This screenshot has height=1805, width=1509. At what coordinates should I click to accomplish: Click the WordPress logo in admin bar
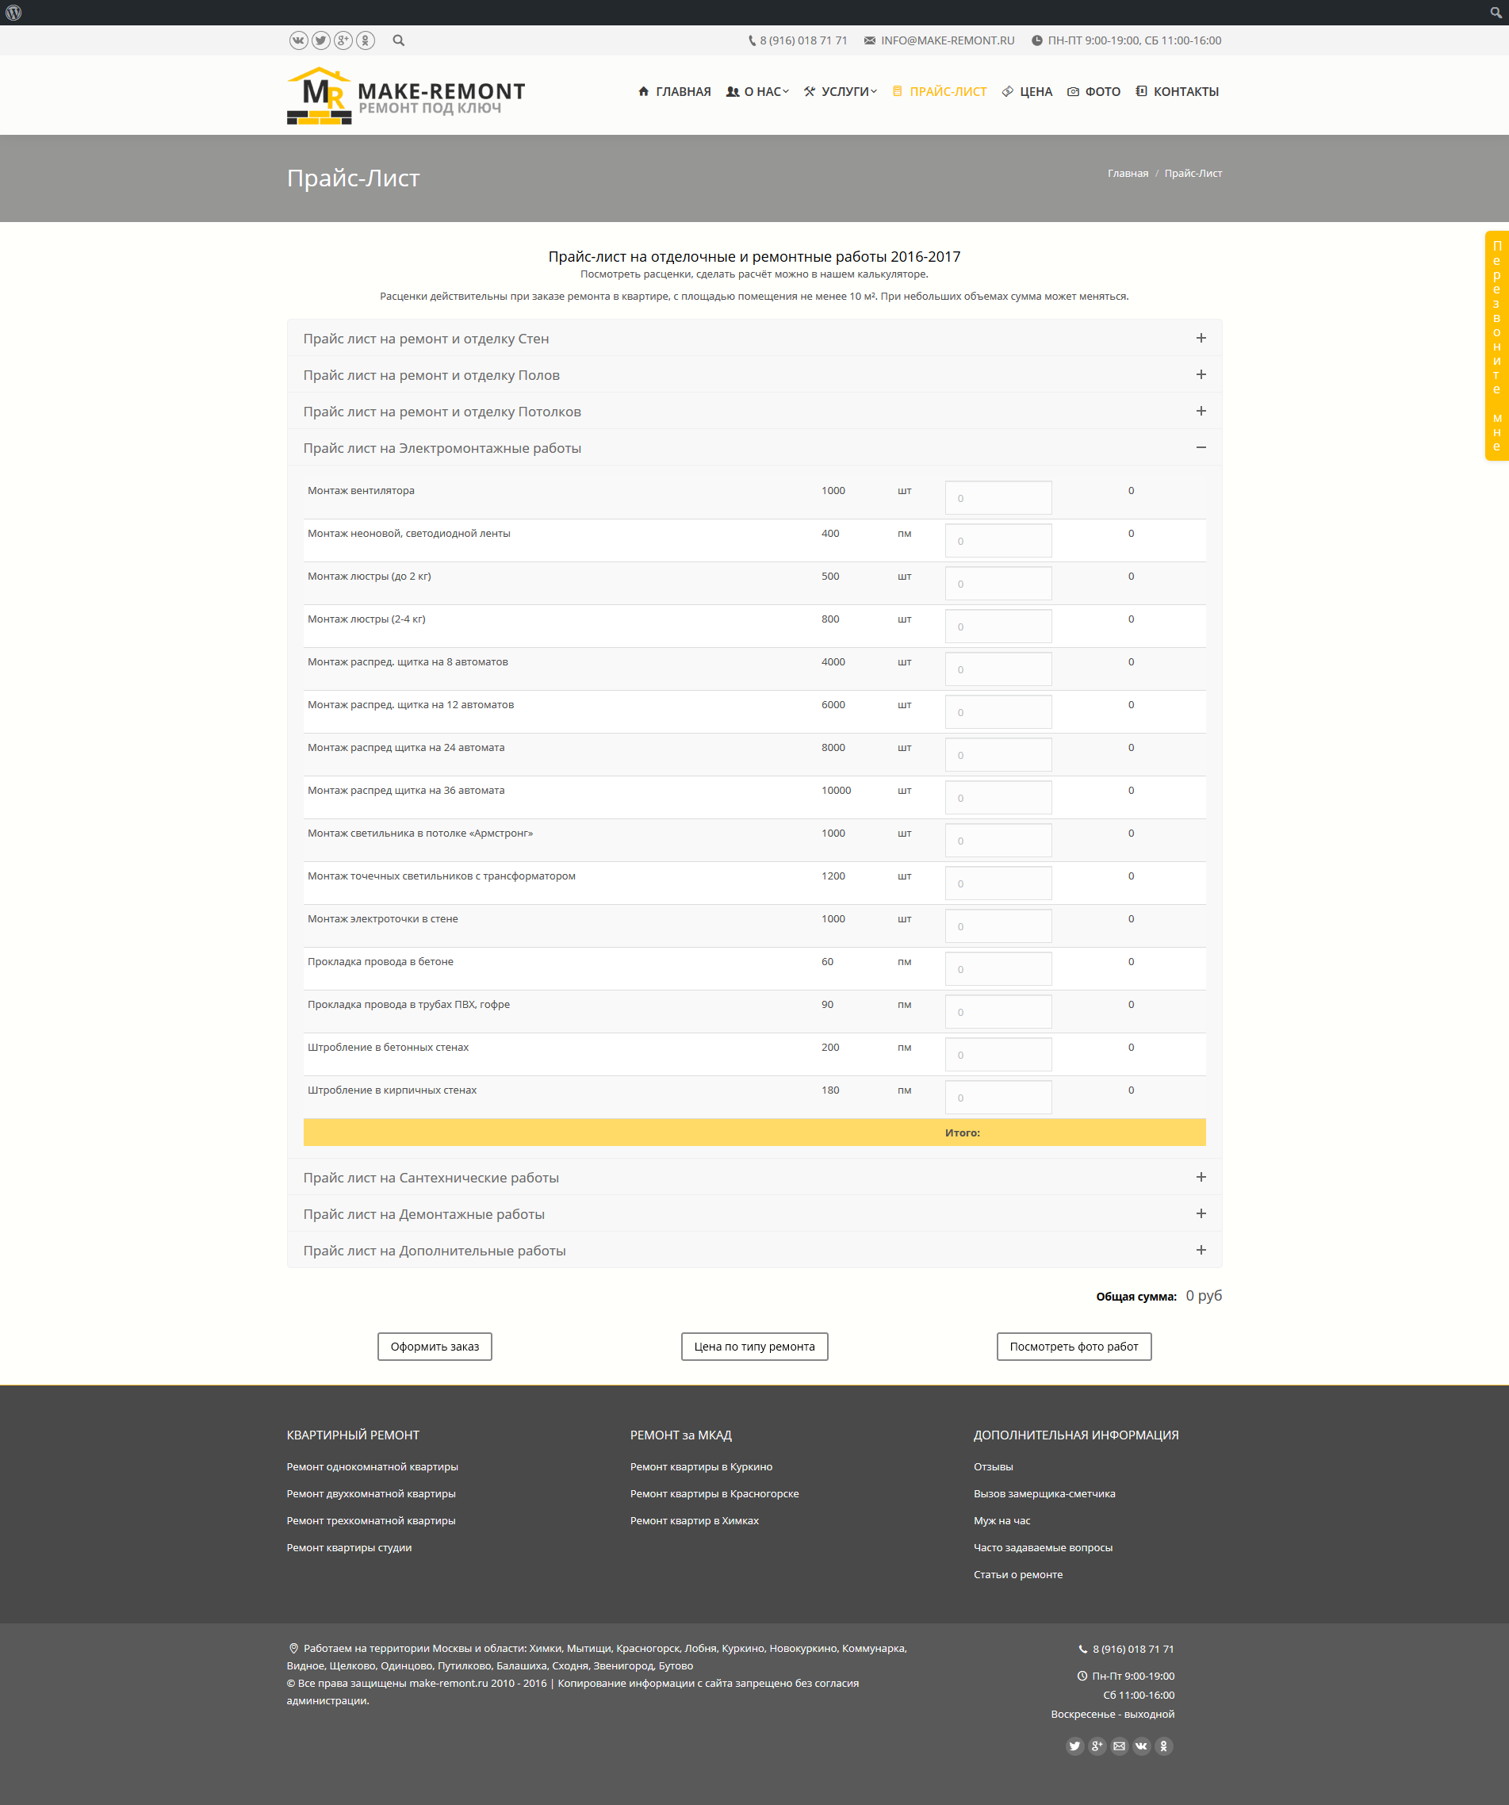[x=13, y=12]
